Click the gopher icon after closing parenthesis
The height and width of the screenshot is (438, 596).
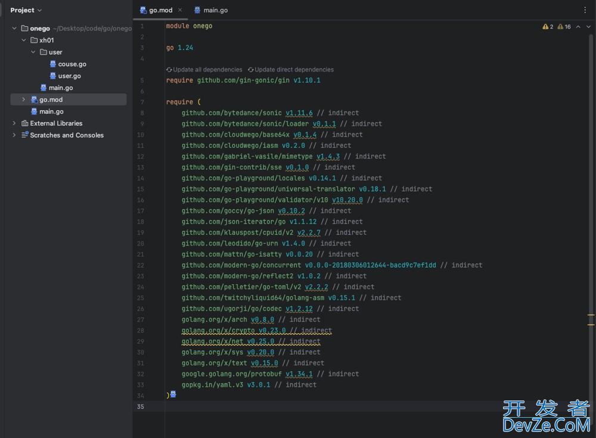tap(173, 394)
